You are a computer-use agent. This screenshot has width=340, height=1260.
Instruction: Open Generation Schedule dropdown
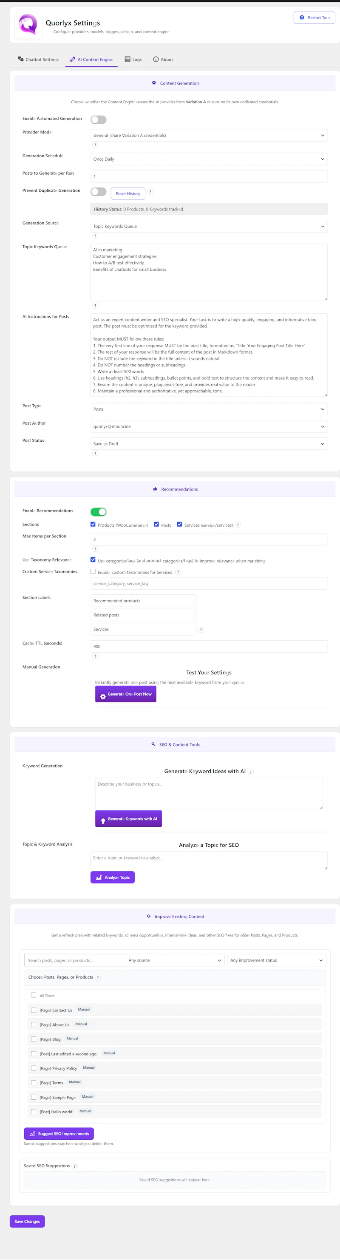coord(209,159)
